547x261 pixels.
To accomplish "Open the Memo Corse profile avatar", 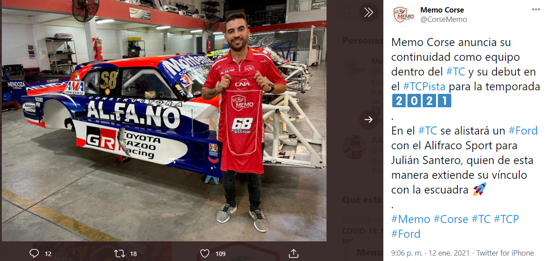I will 403,15.
